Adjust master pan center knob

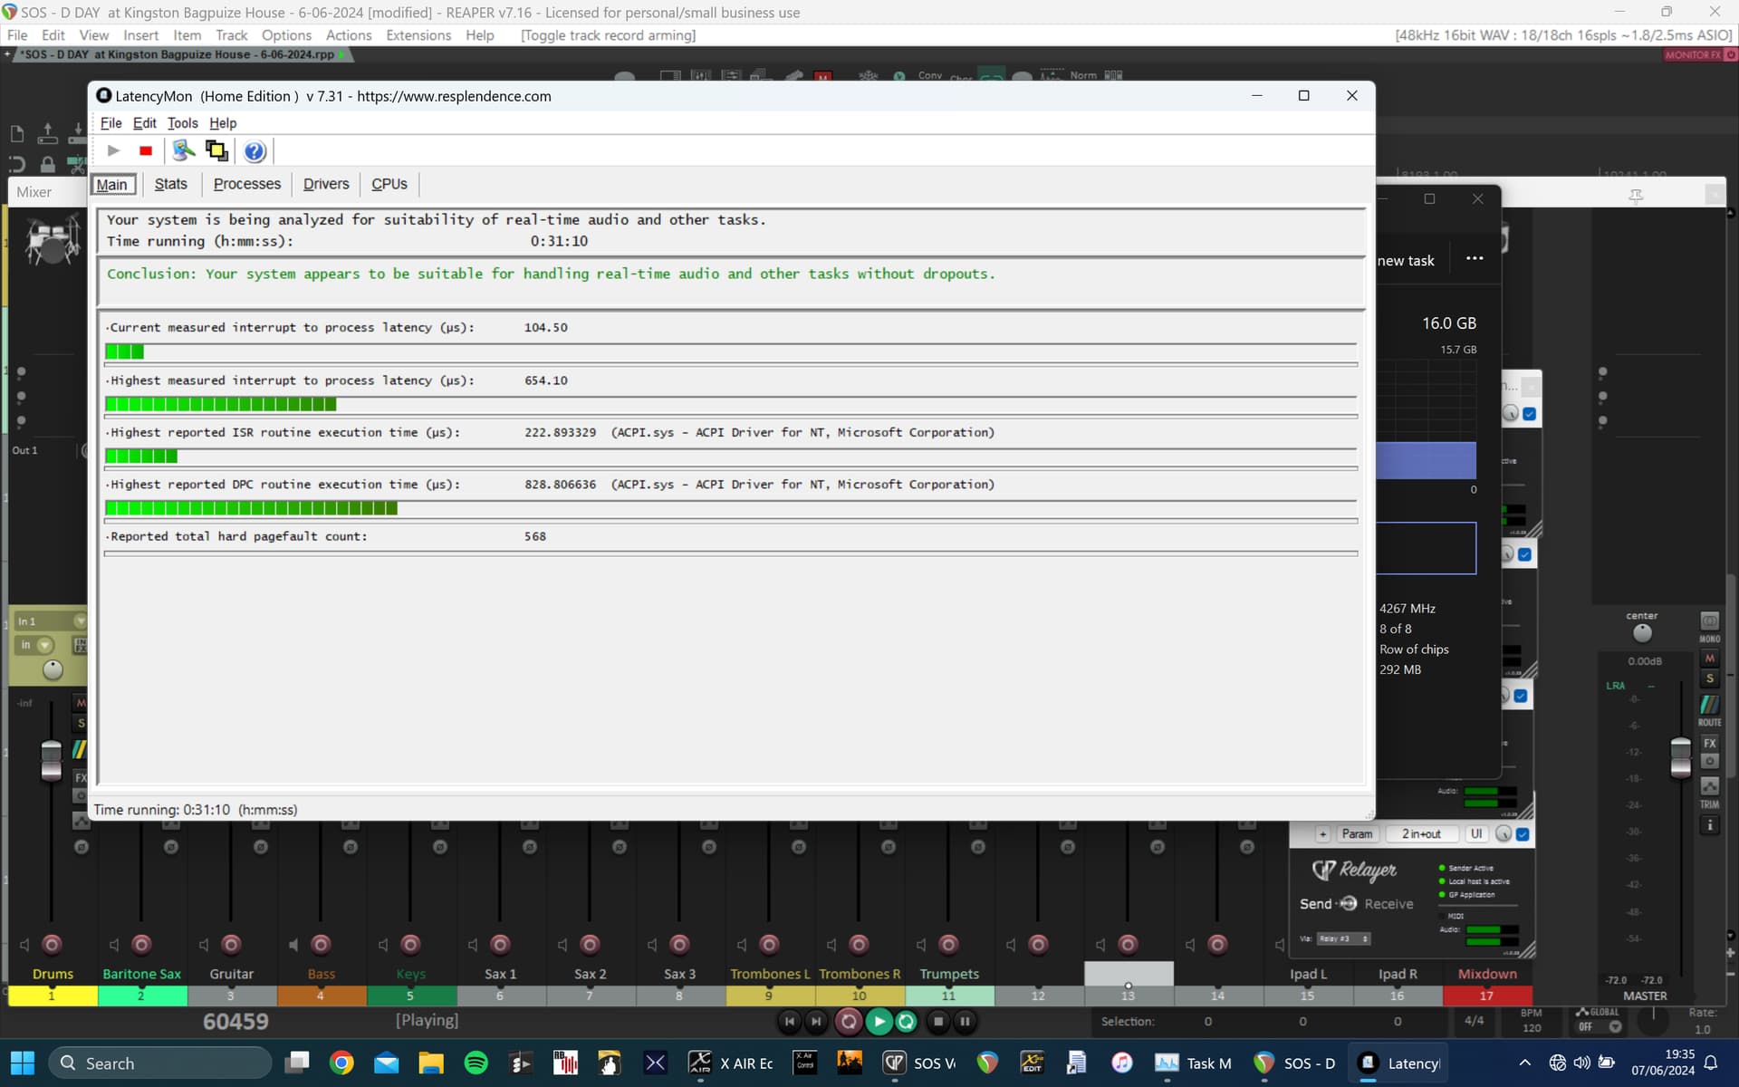[x=1642, y=632]
